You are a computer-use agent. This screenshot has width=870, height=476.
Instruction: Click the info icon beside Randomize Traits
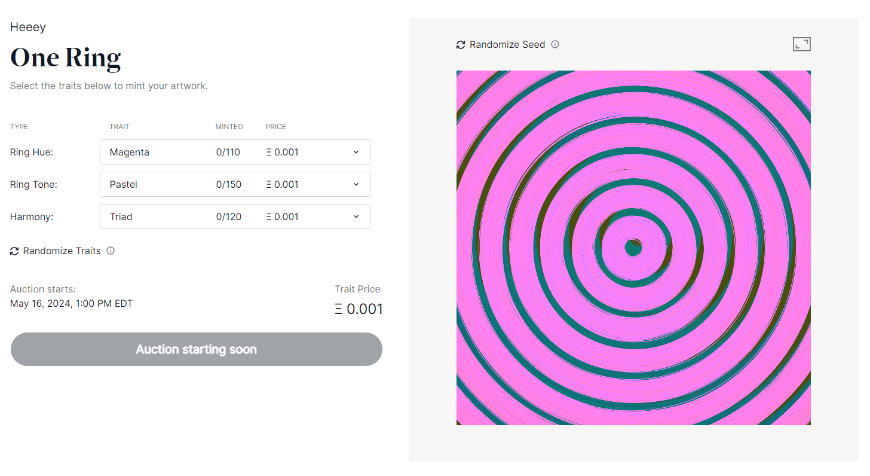[x=111, y=251]
